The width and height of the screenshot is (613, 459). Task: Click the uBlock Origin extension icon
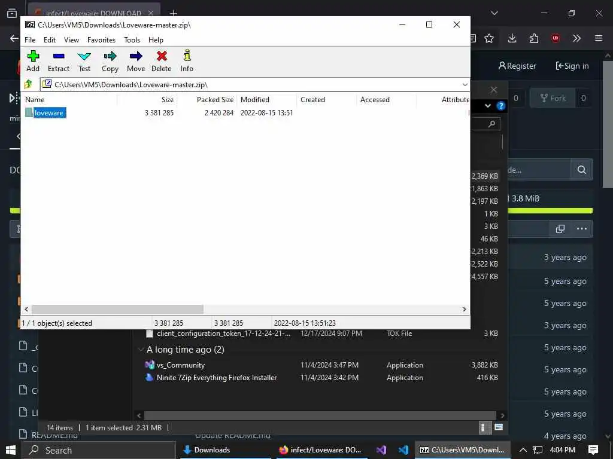pos(556,38)
